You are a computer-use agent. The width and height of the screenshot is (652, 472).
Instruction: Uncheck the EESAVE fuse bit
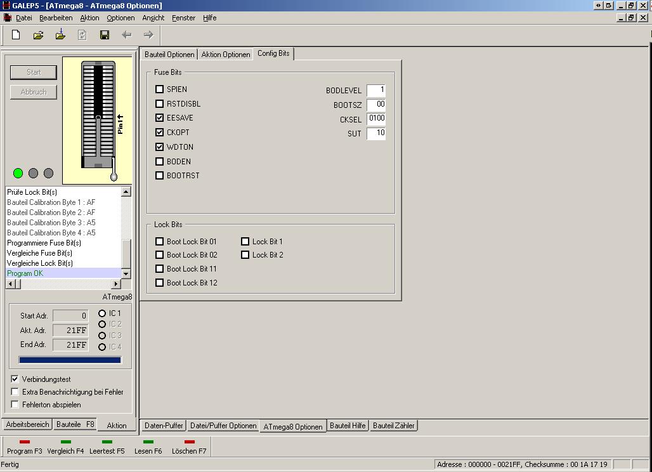click(x=159, y=117)
